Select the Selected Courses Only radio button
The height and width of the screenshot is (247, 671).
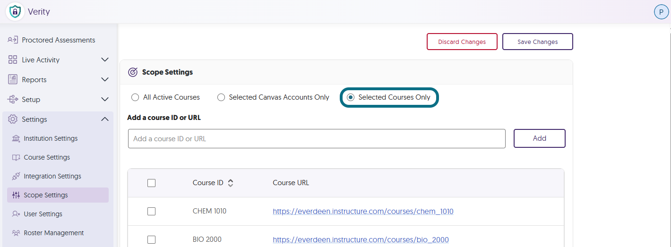point(351,97)
